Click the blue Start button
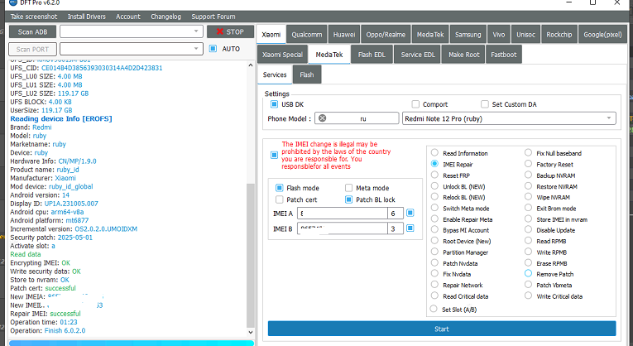Viewport: 633px width, 346px height. point(442,329)
